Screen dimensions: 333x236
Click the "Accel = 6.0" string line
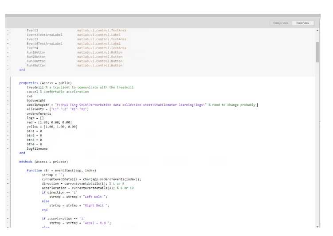pyautogui.click(x=80, y=223)
